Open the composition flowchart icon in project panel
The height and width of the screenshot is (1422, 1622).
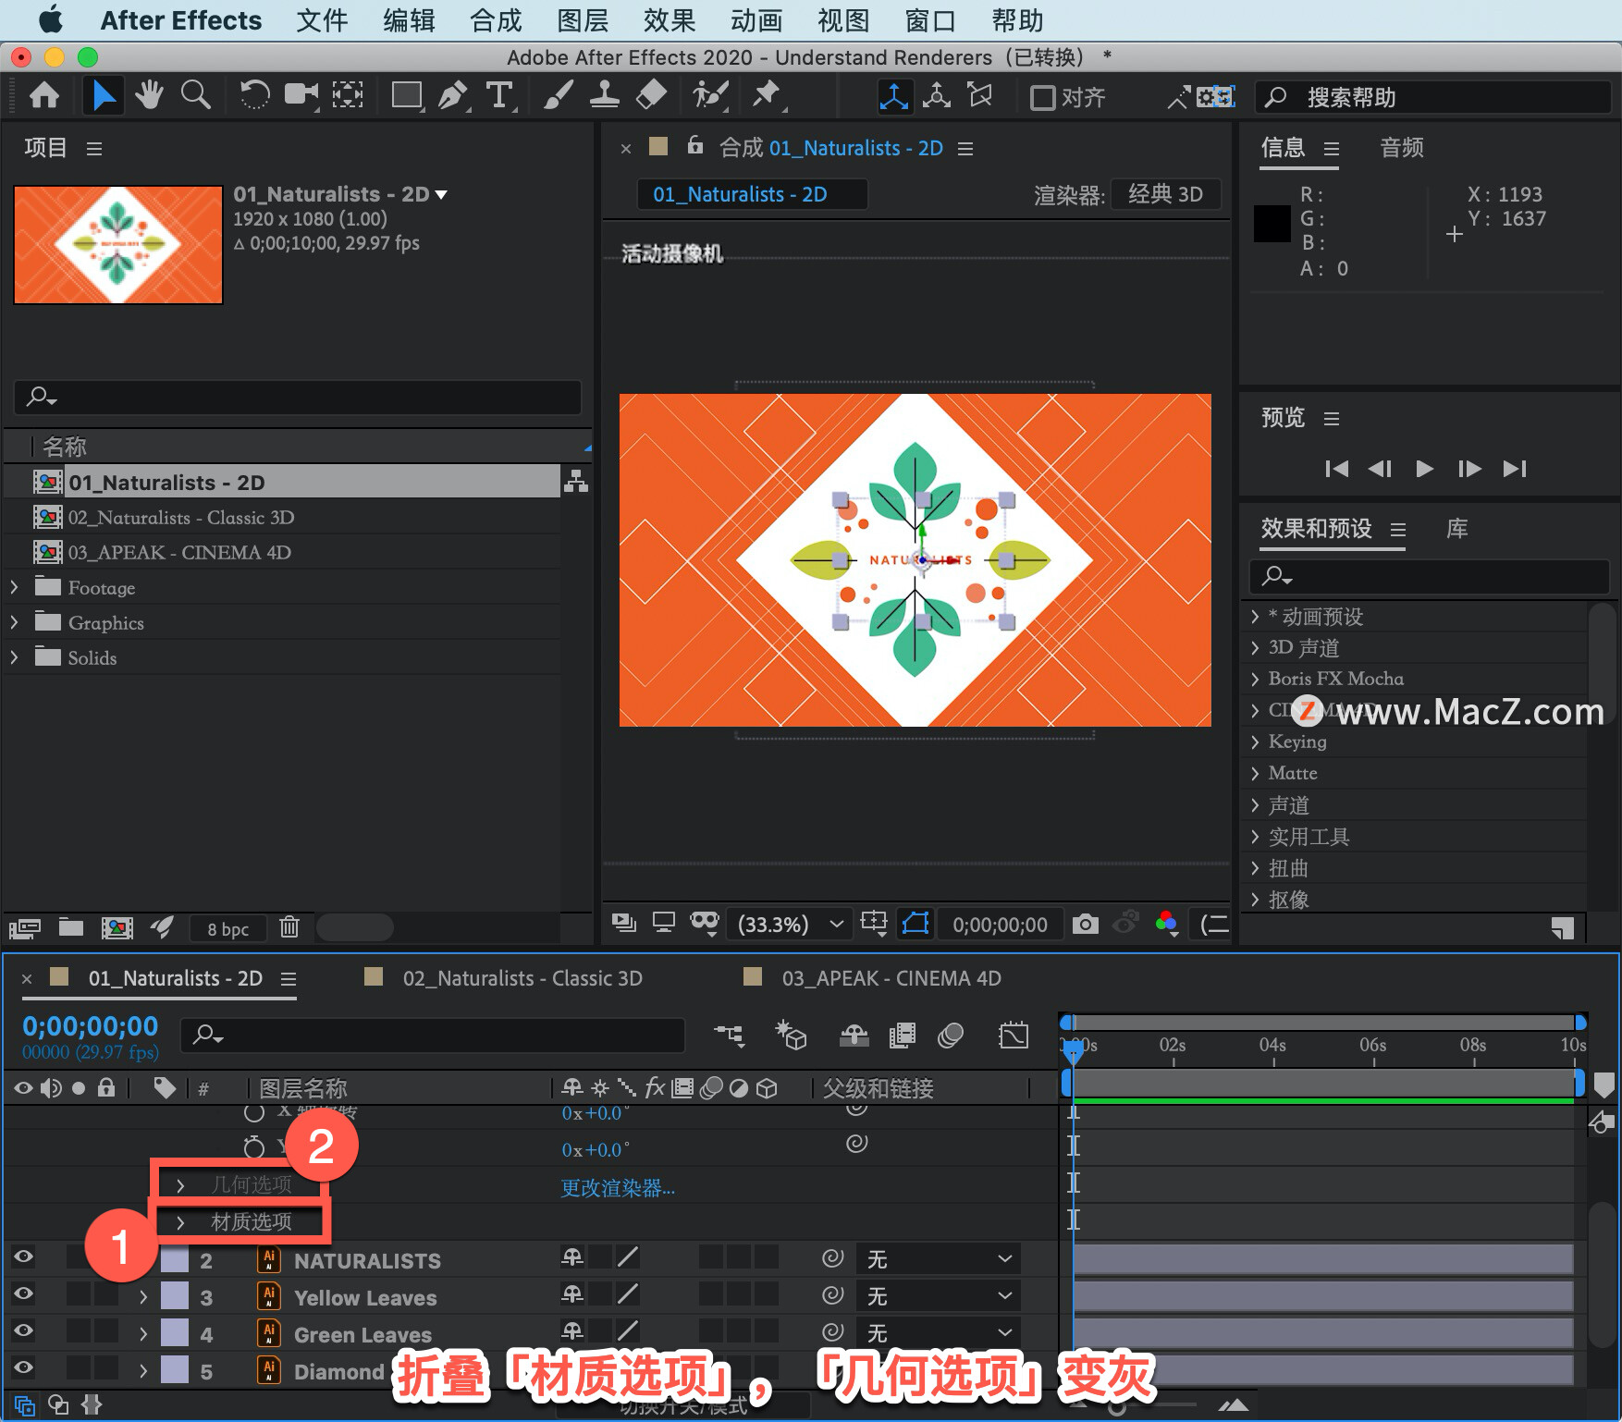576,482
